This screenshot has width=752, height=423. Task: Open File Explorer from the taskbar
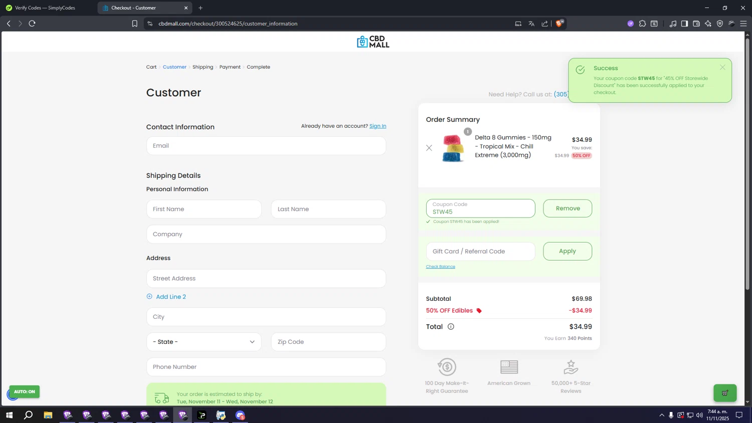click(x=48, y=415)
